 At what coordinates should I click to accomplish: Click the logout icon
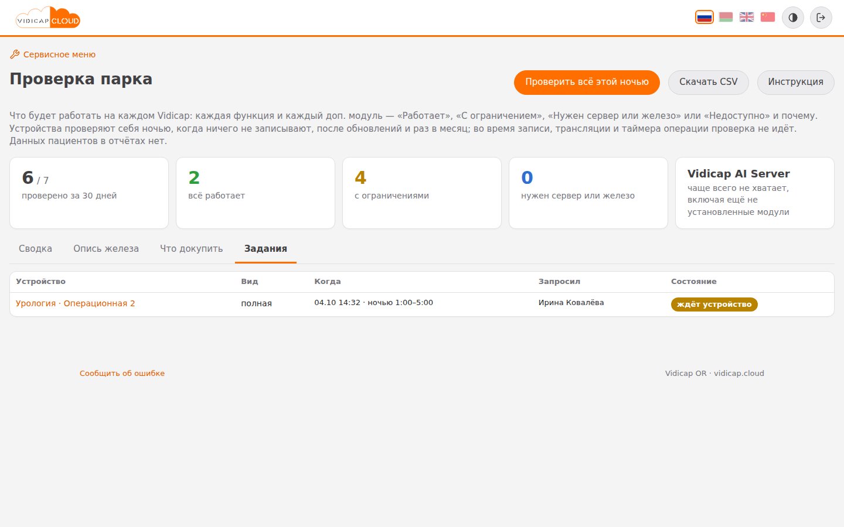coord(821,18)
